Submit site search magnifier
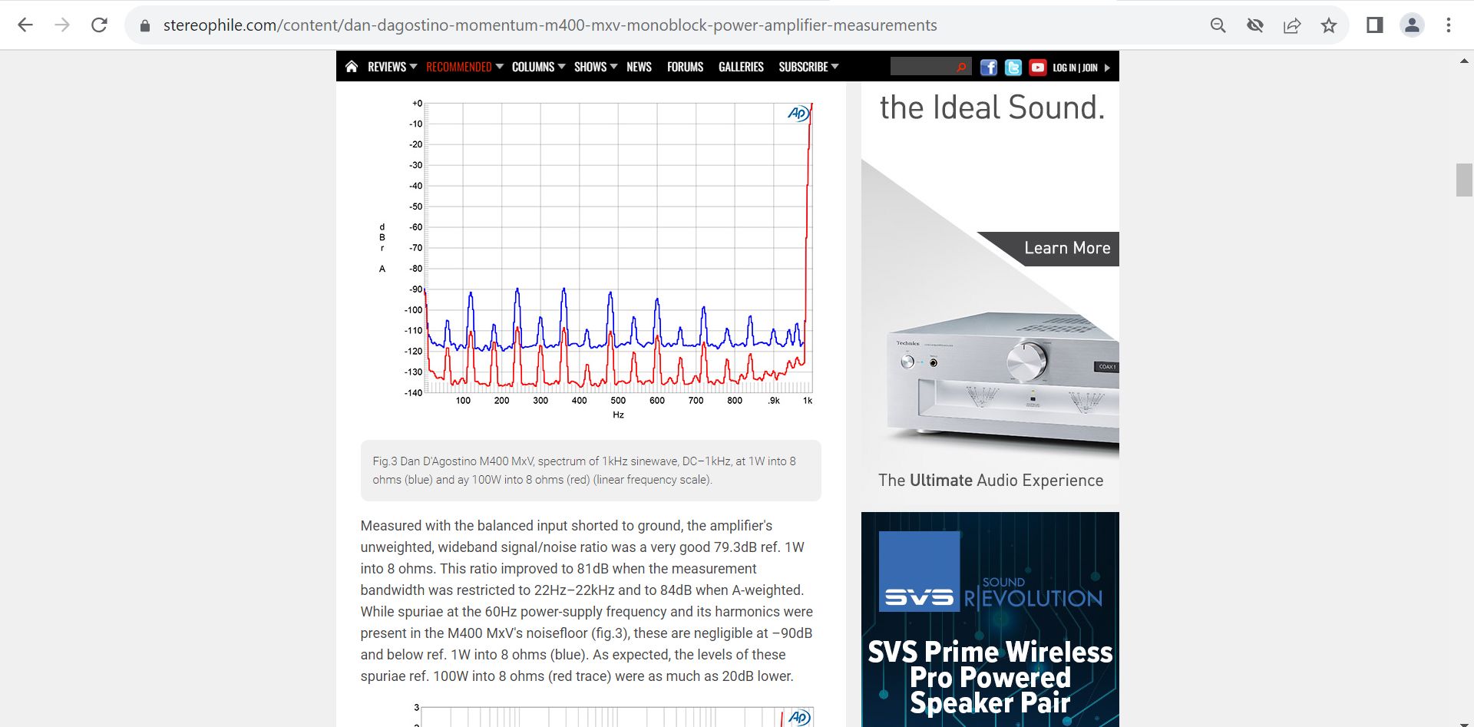 coord(961,68)
